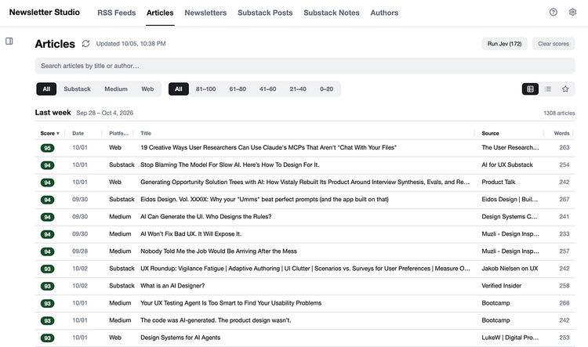Sort by the Words column header
This screenshot has height=347, width=588.
tap(561, 133)
